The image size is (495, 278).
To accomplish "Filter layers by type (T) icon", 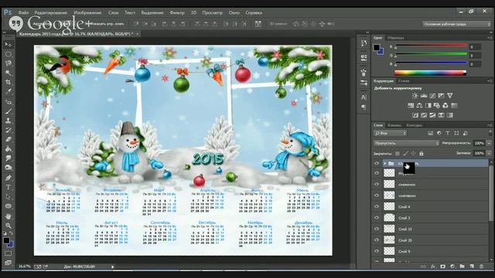I will pyautogui.click(x=448, y=134).
